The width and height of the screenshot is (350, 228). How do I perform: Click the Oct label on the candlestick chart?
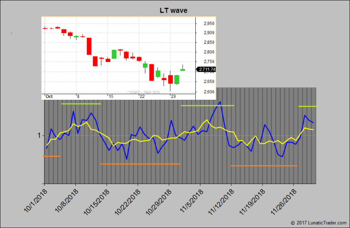pyautogui.click(x=49, y=96)
